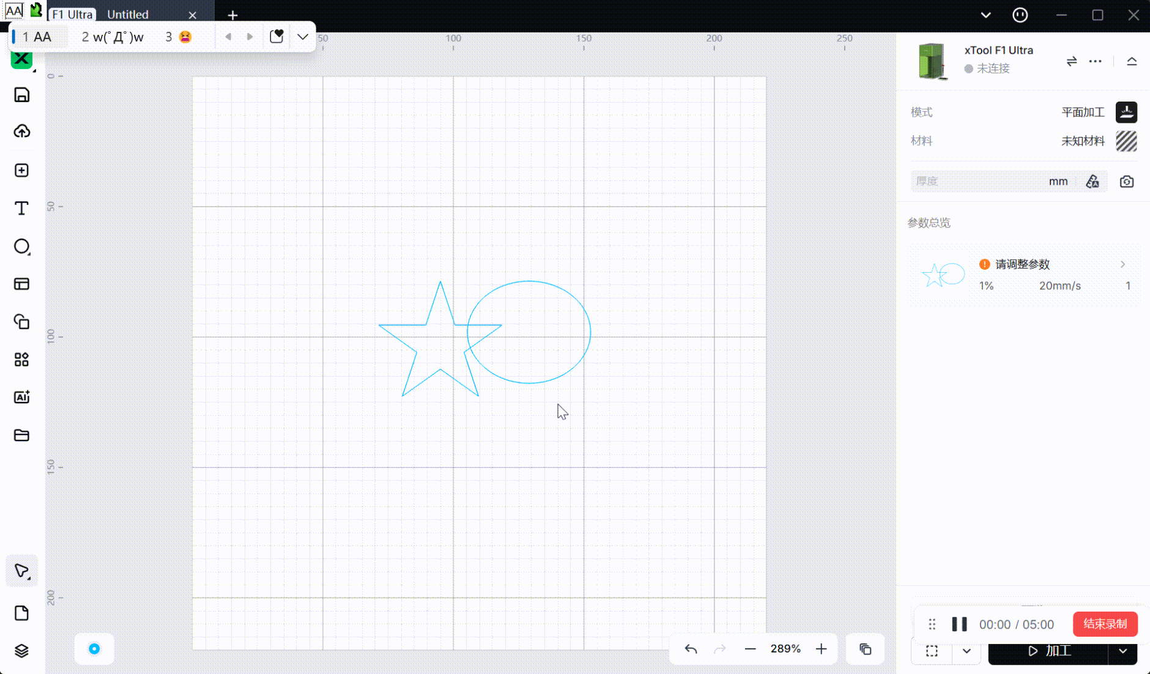Expand the 请调整参数 parameter settings arrow

coord(1122,264)
